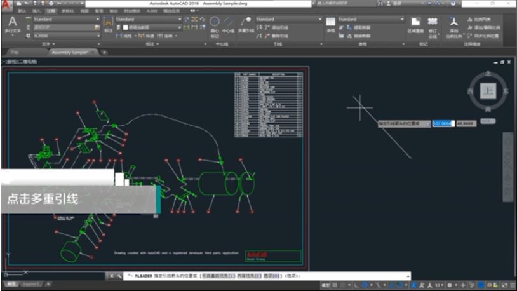517x291 pixels.
Task: Click the Quick dimension tool
Action: [146, 36]
